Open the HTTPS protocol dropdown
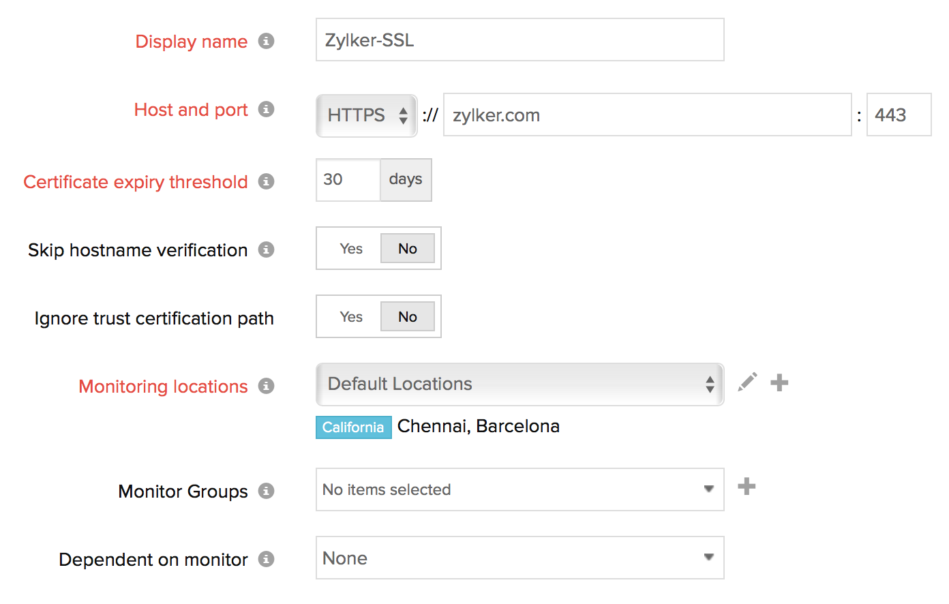This screenshot has height=604, width=949. [x=367, y=115]
